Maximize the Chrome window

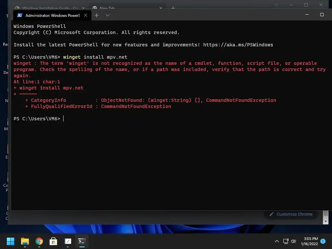tap(306, 5)
